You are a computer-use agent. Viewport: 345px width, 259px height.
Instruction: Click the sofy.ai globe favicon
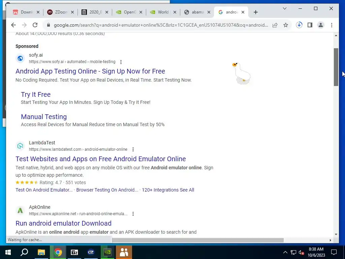point(20,58)
